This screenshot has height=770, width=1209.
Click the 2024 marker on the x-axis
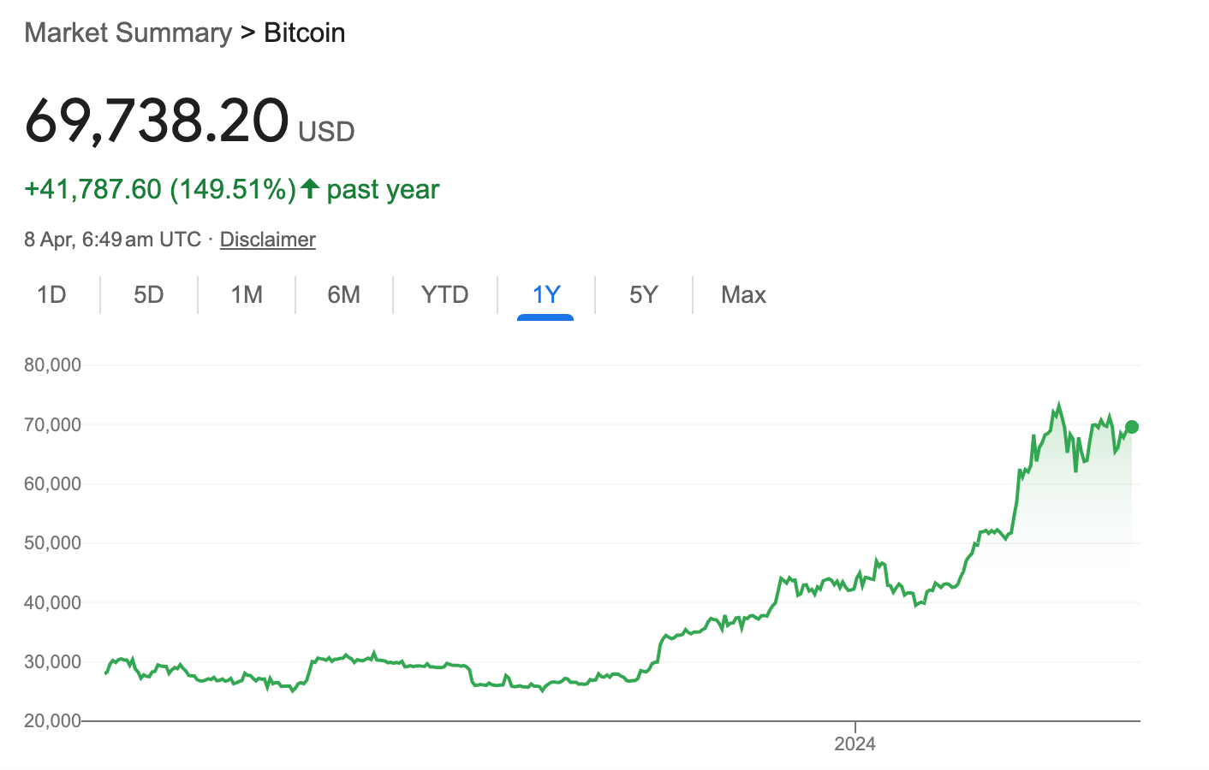pos(855,743)
